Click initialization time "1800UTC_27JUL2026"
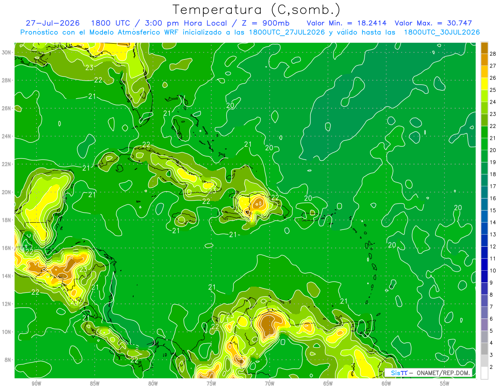 coord(287,32)
